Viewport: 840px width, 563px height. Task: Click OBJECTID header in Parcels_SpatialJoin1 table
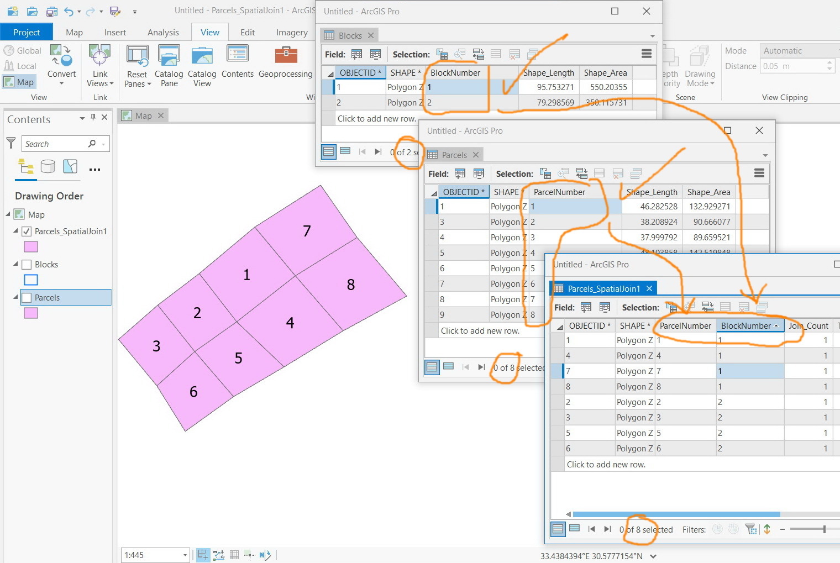(589, 325)
